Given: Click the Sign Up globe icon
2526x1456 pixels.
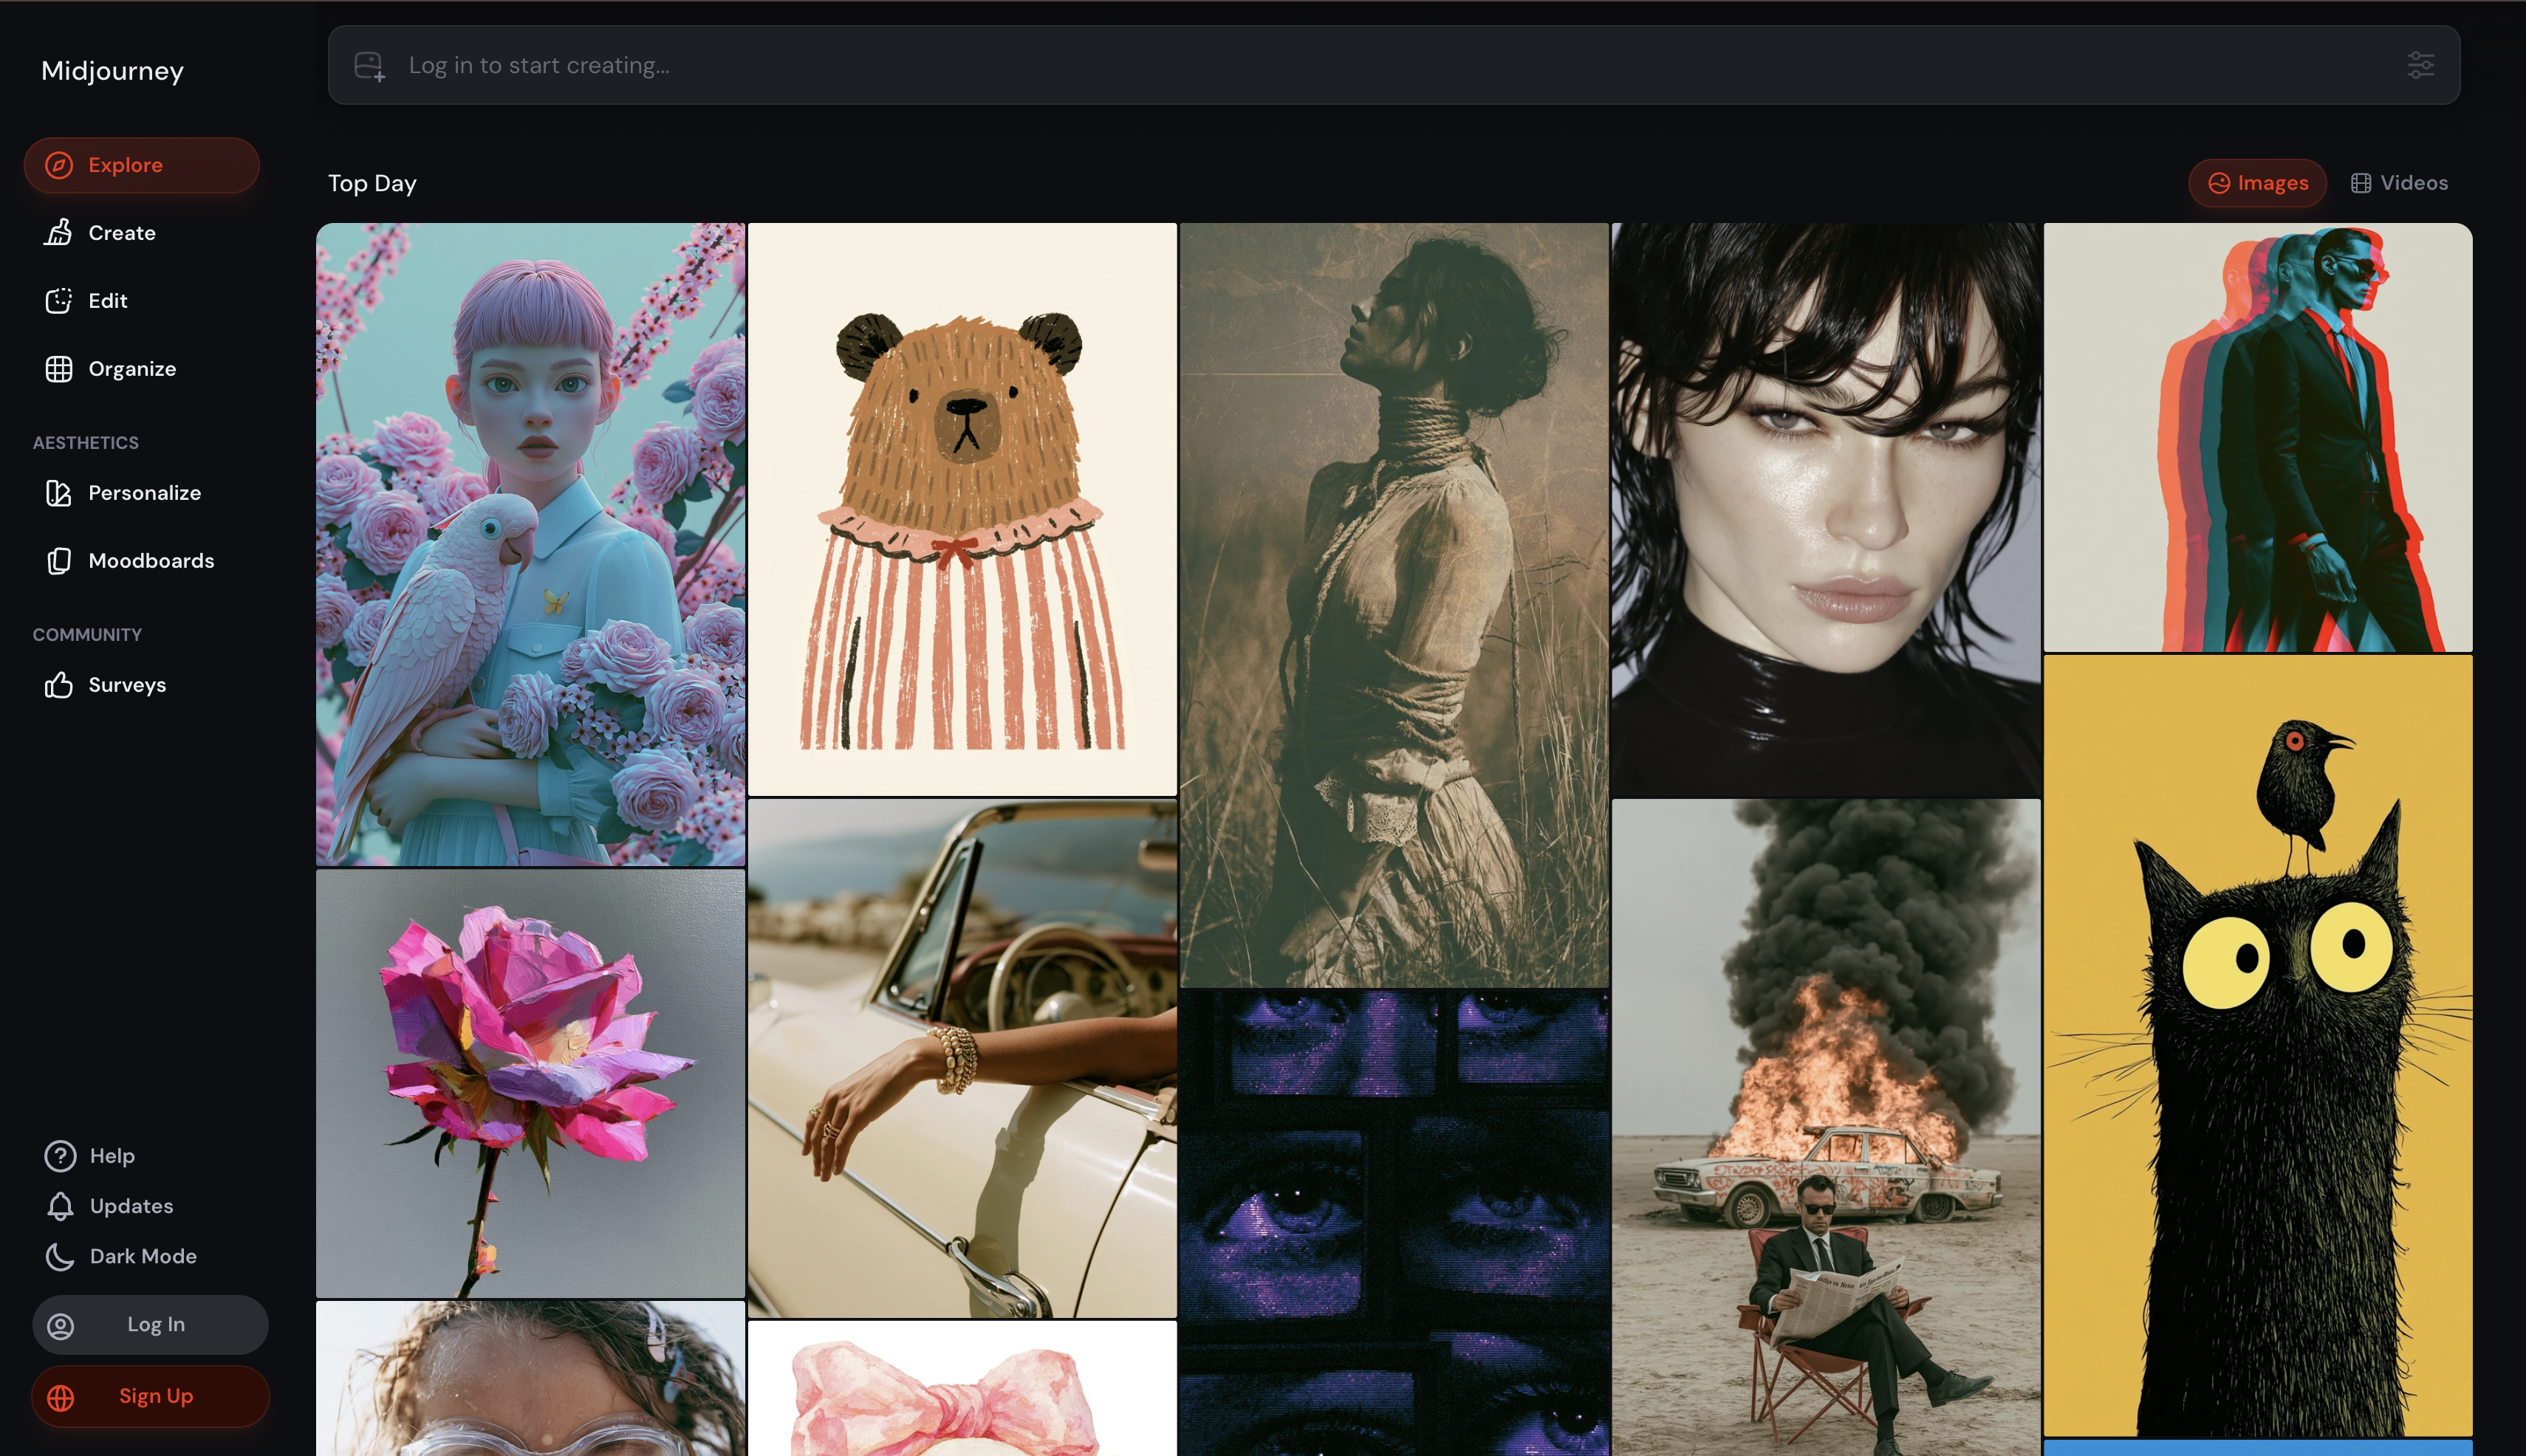Looking at the screenshot, I should pos(60,1397).
